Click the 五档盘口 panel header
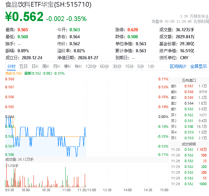This screenshot has width=209, height=196. click(189, 80)
